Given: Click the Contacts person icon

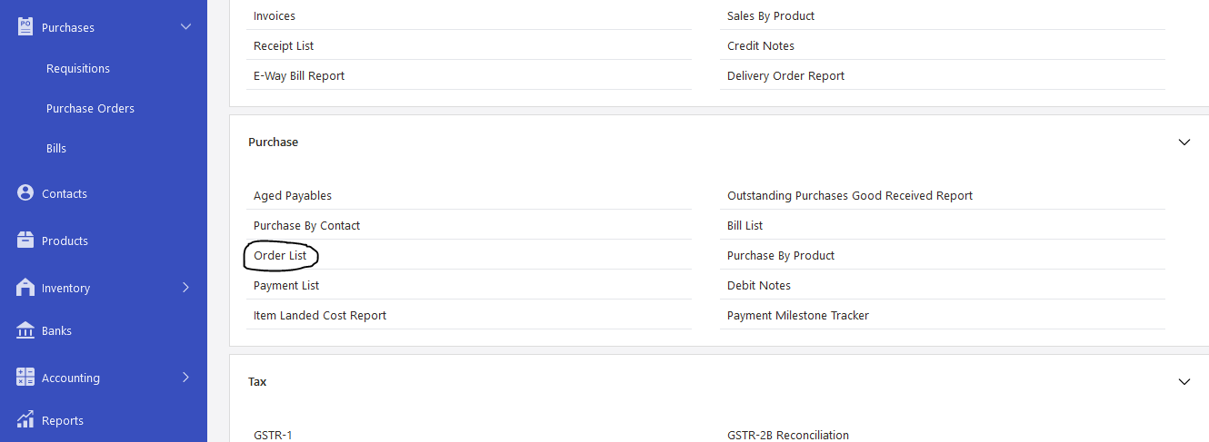Looking at the screenshot, I should pyautogui.click(x=25, y=193).
